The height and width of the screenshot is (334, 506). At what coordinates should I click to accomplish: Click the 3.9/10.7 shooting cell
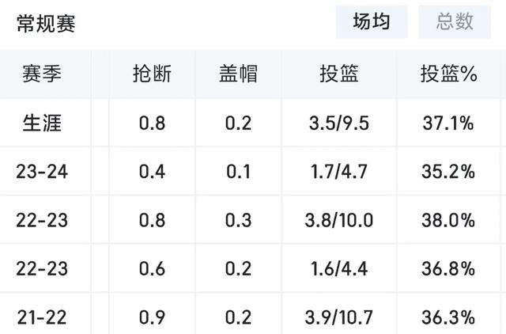339,317
